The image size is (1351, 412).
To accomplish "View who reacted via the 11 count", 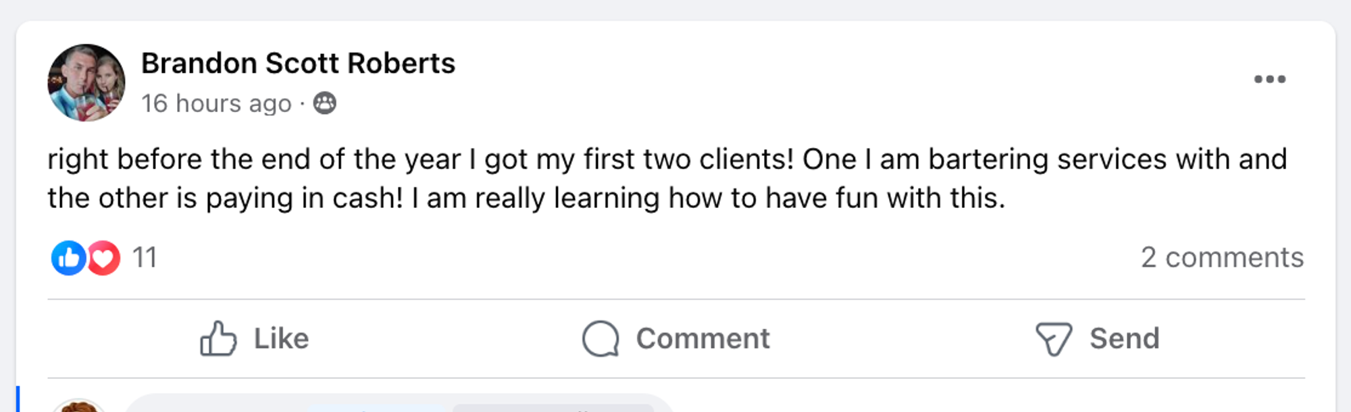I will (145, 257).
